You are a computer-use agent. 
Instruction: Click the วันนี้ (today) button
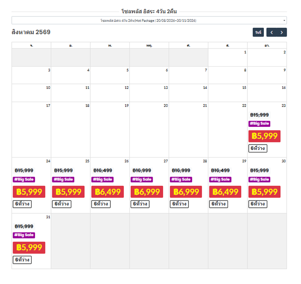tap(258, 32)
